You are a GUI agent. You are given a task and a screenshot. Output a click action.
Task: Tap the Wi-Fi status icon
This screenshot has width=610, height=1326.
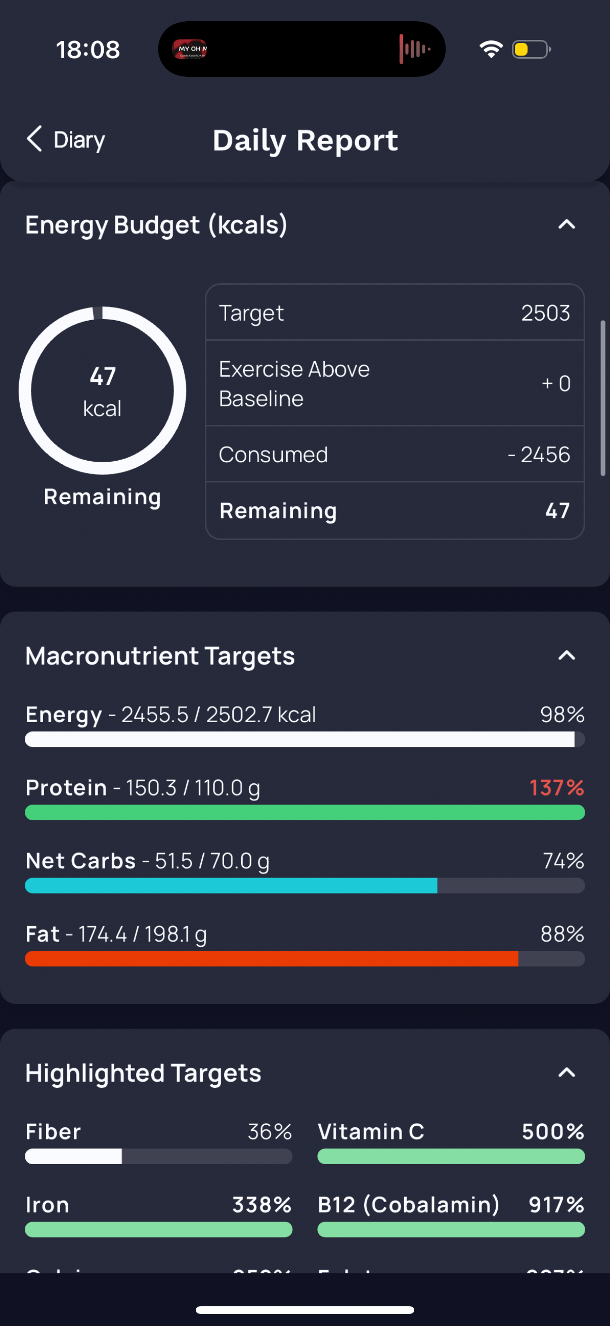click(x=491, y=50)
